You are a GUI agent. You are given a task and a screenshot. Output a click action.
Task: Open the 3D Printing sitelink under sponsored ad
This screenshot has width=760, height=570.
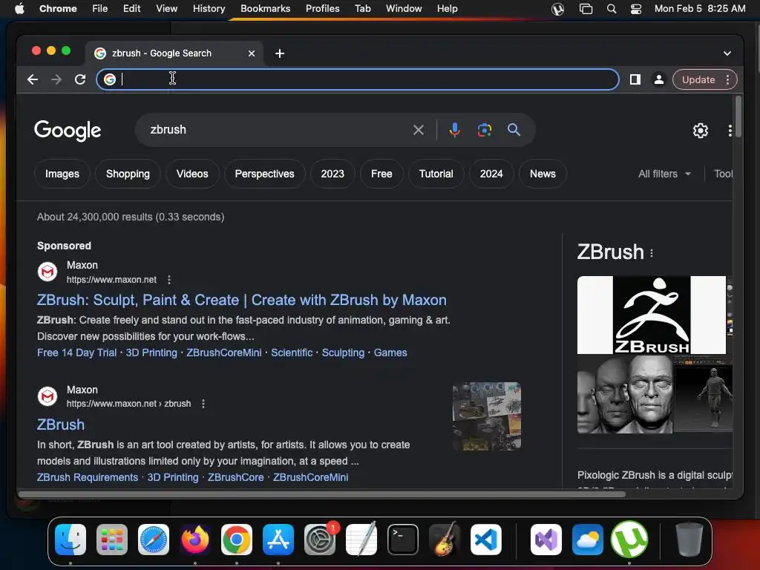click(151, 353)
